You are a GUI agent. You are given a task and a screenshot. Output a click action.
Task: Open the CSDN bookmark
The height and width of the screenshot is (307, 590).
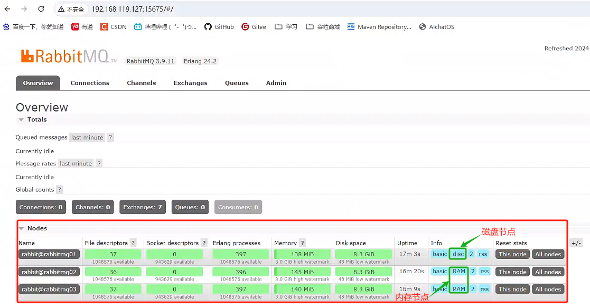(x=113, y=27)
